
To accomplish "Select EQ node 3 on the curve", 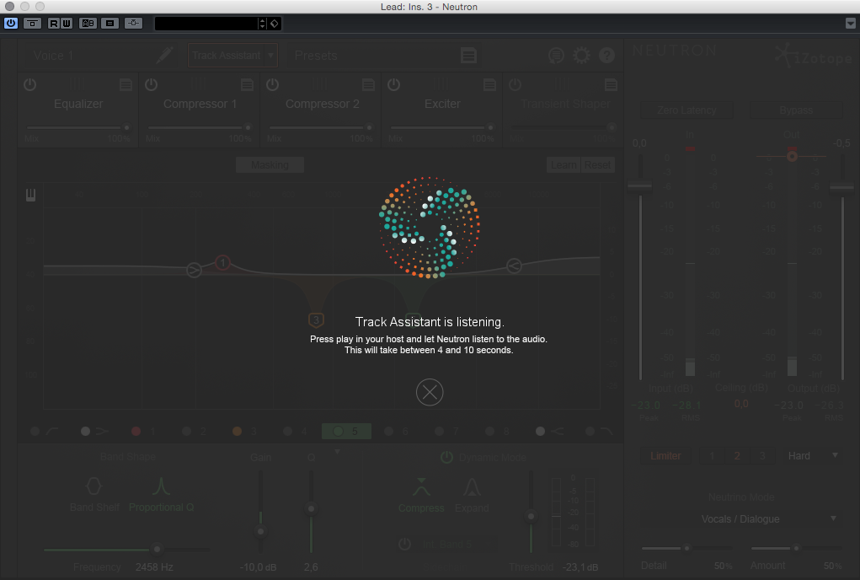I will (x=316, y=320).
